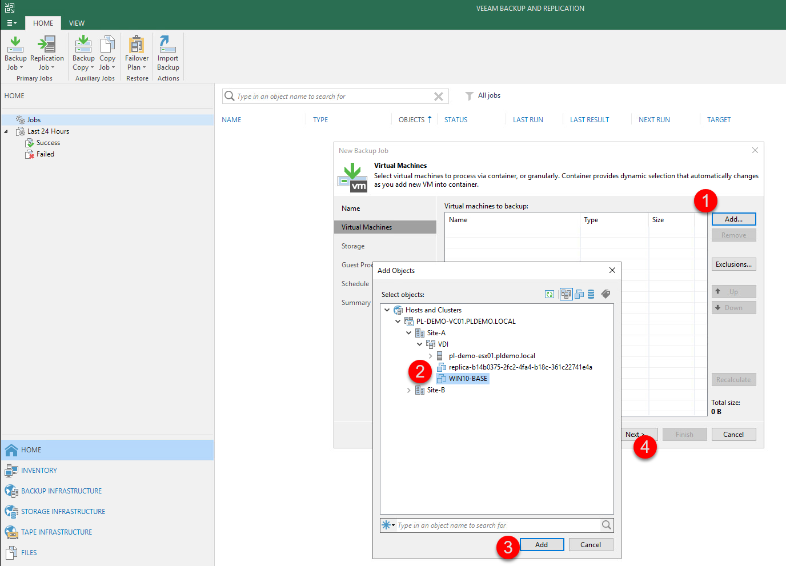This screenshot has height=566, width=786.
Task: Expand the Site-B datacenter node
Action: point(409,390)
